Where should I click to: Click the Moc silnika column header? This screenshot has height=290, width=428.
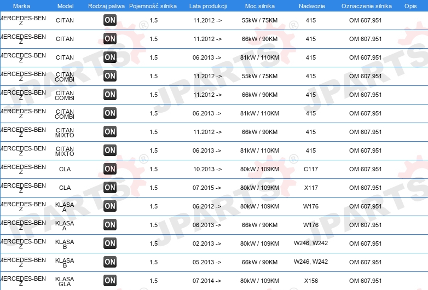[x=260, y=6]
